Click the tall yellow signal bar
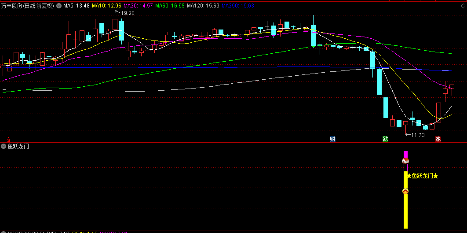 click(x=405, y=200)
